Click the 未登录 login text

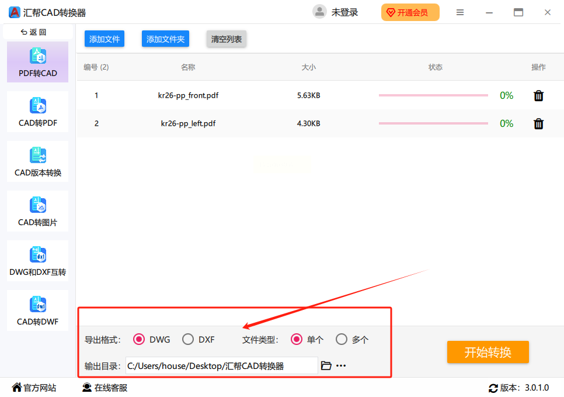344,13
